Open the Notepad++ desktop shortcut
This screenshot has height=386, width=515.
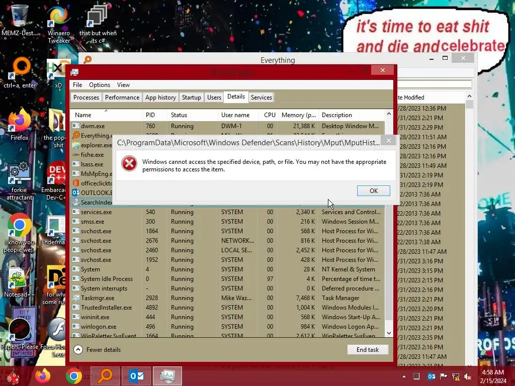[20, 282]
